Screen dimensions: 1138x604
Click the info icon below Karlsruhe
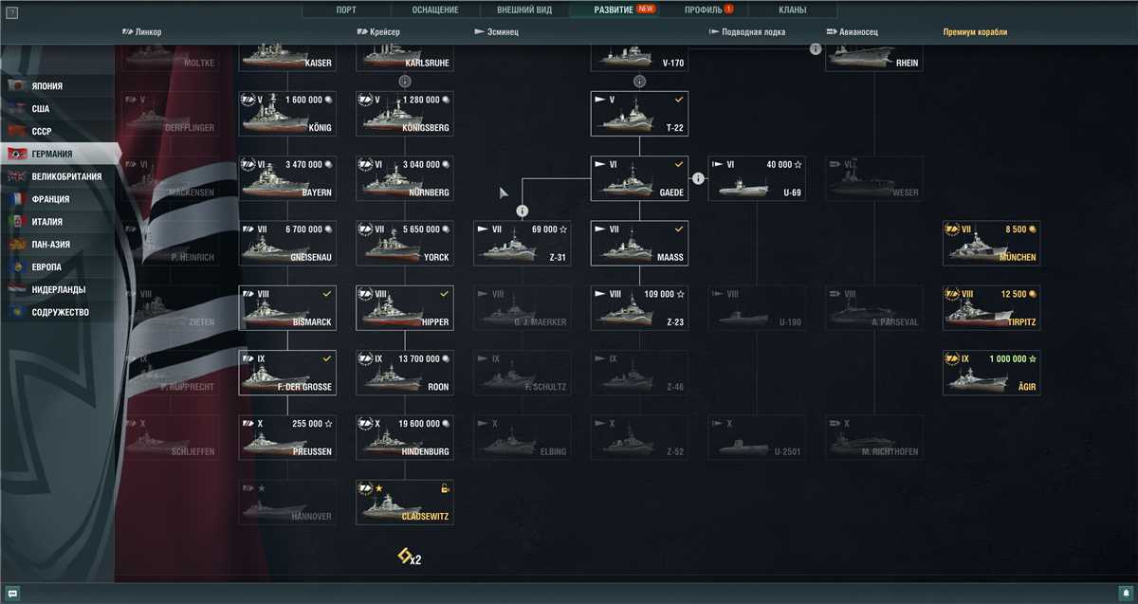pos(405,82)
